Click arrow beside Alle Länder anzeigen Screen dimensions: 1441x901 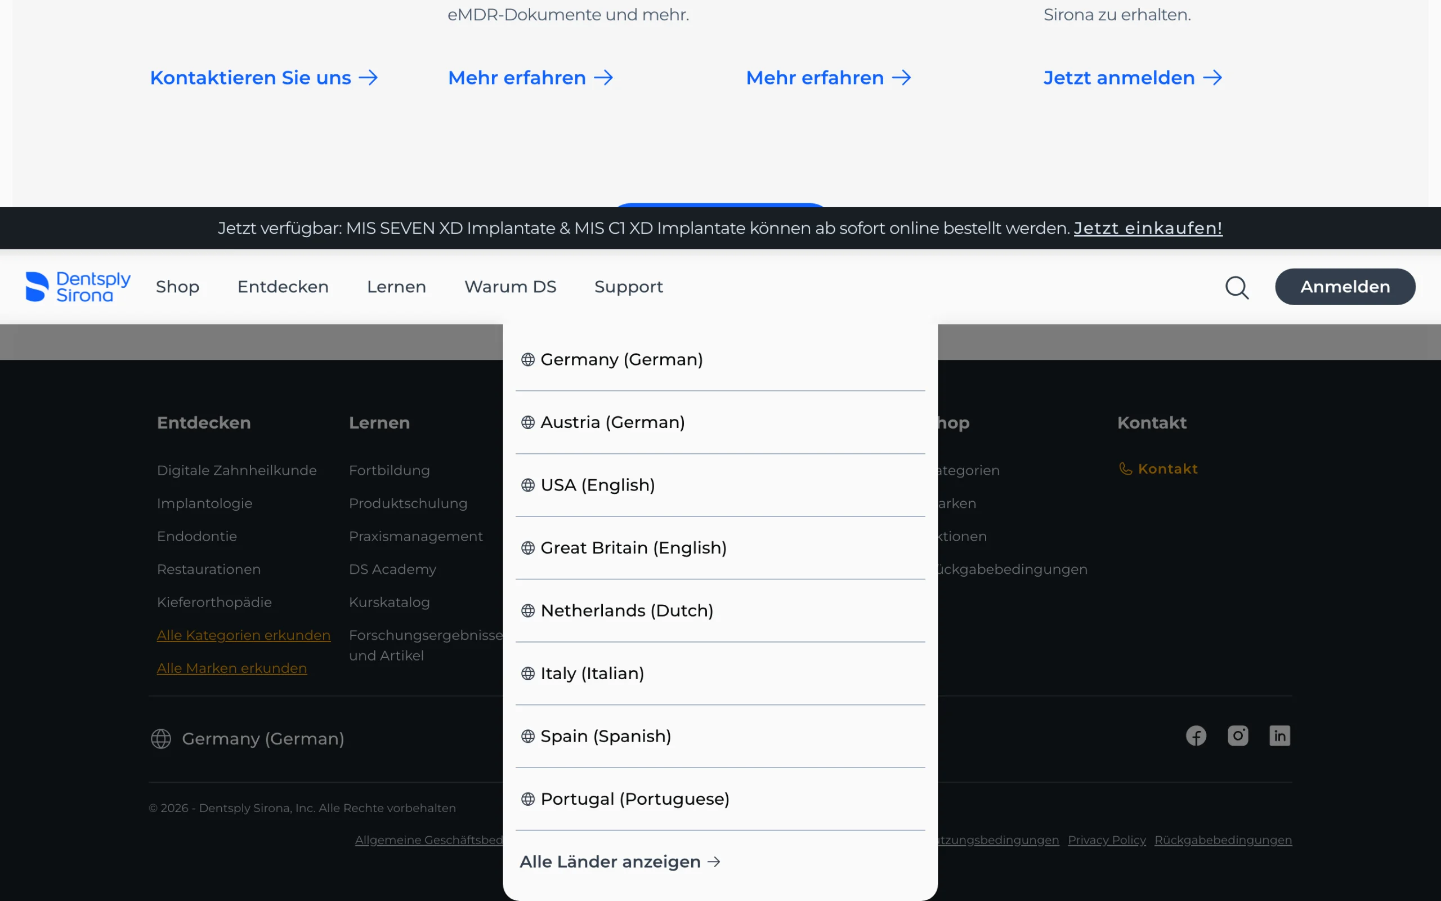(x=714, y=862)
